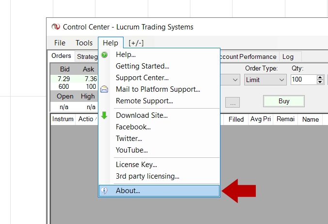This screenshot has height=224, width=328.
Task: Click the Bid header label
Action: point(64,69)
